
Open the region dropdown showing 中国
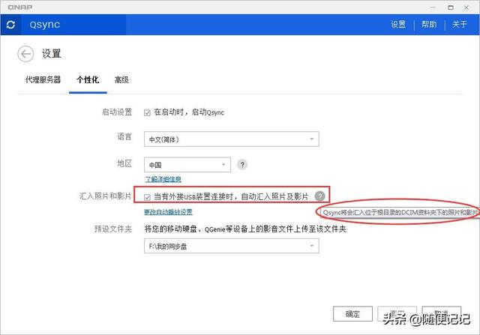pos(187,165)
